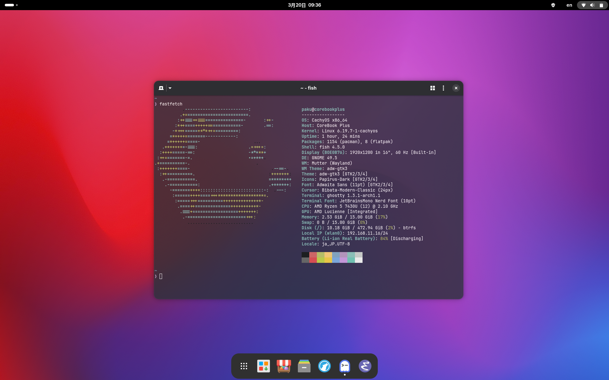Click the new tab icon in Ghostty header
Screen dimensions: 609x380
click(x=161, y=88)
